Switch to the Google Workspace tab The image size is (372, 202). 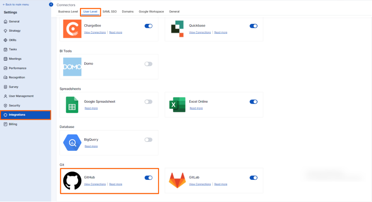pos(151,12)
